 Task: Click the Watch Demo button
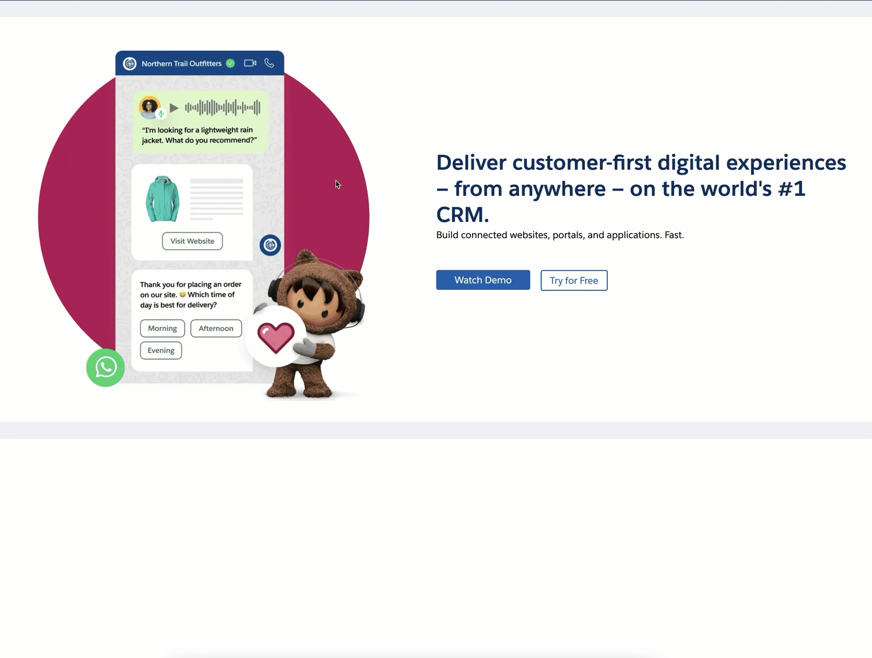[x=483, y=280]
